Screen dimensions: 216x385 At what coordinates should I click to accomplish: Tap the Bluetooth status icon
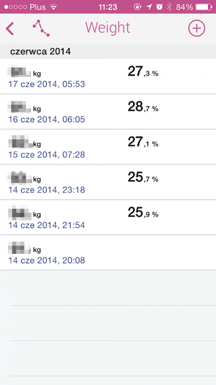(x=169, y=7)
